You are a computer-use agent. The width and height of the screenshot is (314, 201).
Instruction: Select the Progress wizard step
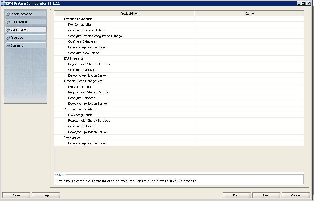(x=25, y=38)
